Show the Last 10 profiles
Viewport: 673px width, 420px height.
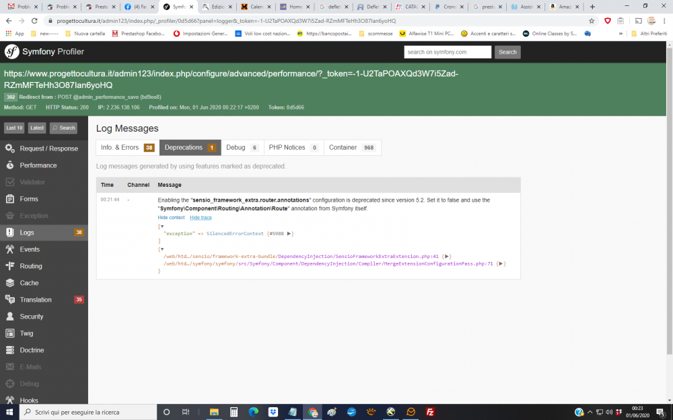point(13,128)
